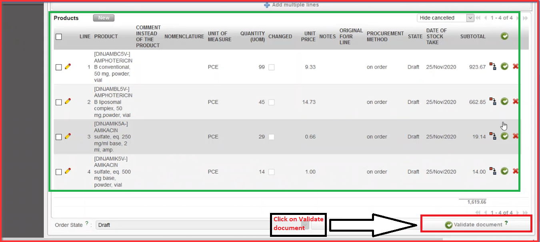Viewport: 540px width, 242px height.
Task: Validate line 4 with the green check icon
Action: pyautogui.click(x=504, y=171)
